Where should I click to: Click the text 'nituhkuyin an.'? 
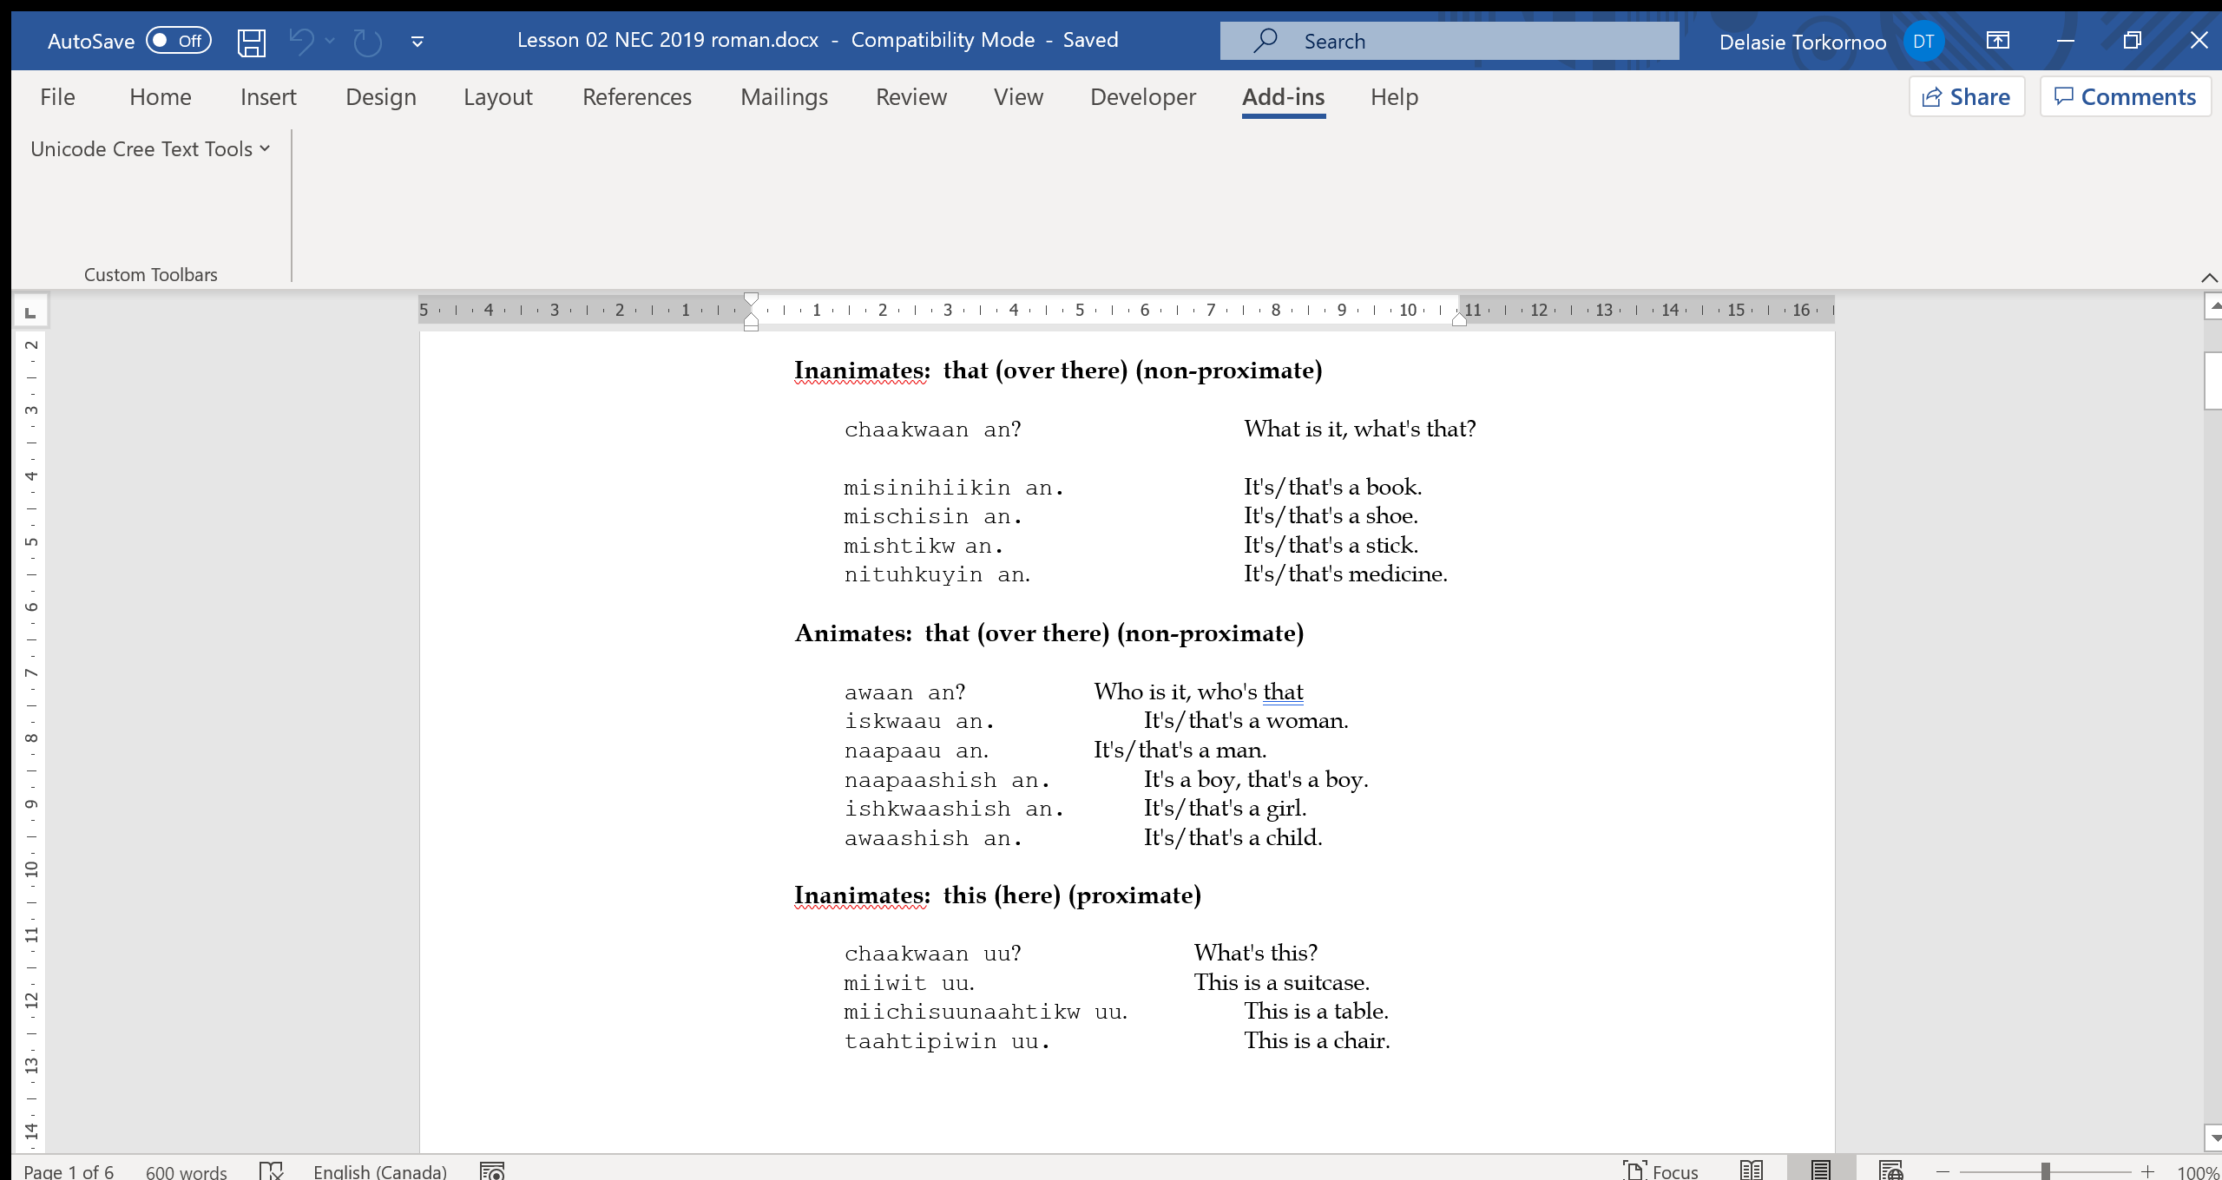click(937, 574)
